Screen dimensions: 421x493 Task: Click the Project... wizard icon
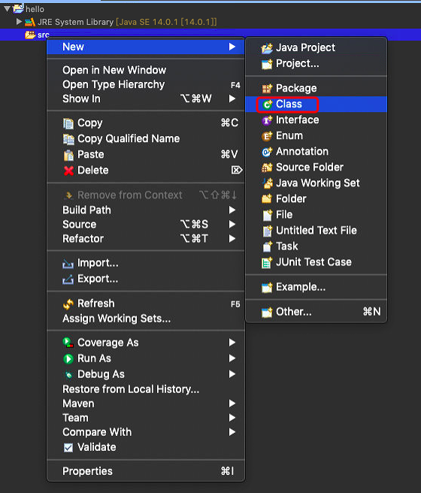(x=267, y=64)
